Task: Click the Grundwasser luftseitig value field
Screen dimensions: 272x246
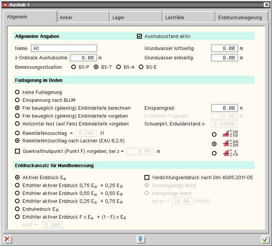Action: (224, 48)
